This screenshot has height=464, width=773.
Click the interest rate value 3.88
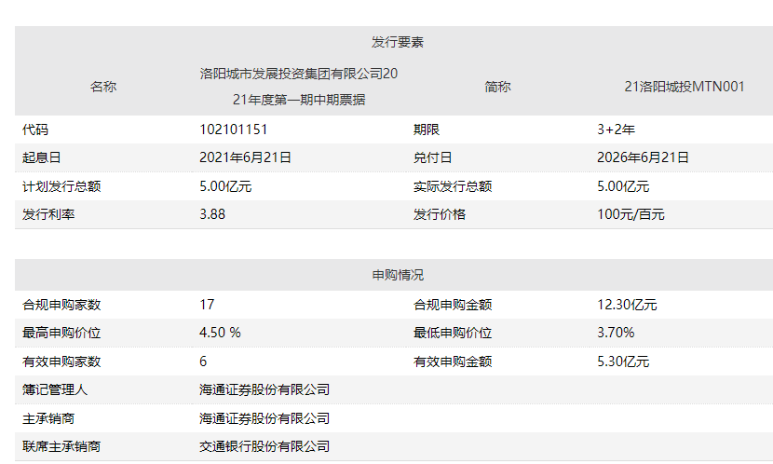212,214
